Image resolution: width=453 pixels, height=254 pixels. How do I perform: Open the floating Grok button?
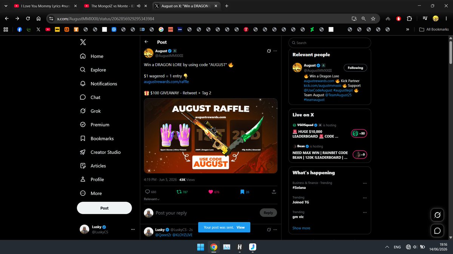(438, 215)
